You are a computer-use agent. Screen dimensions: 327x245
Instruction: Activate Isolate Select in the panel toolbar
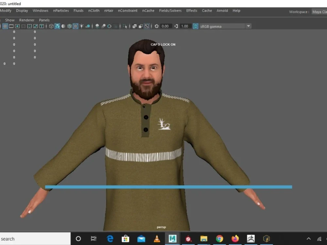125,26
